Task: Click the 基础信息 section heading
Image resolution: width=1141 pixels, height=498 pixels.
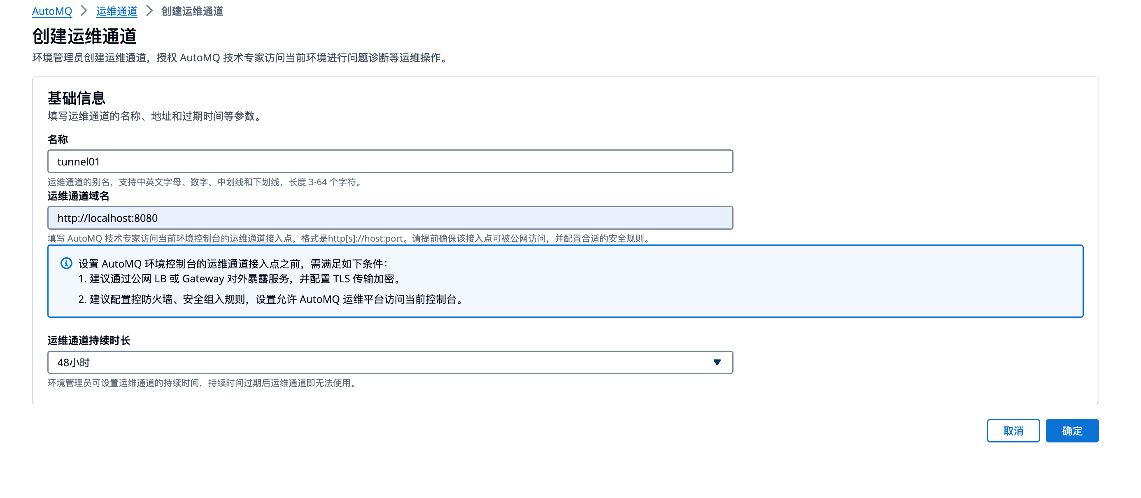Action: tap(76, 98)
